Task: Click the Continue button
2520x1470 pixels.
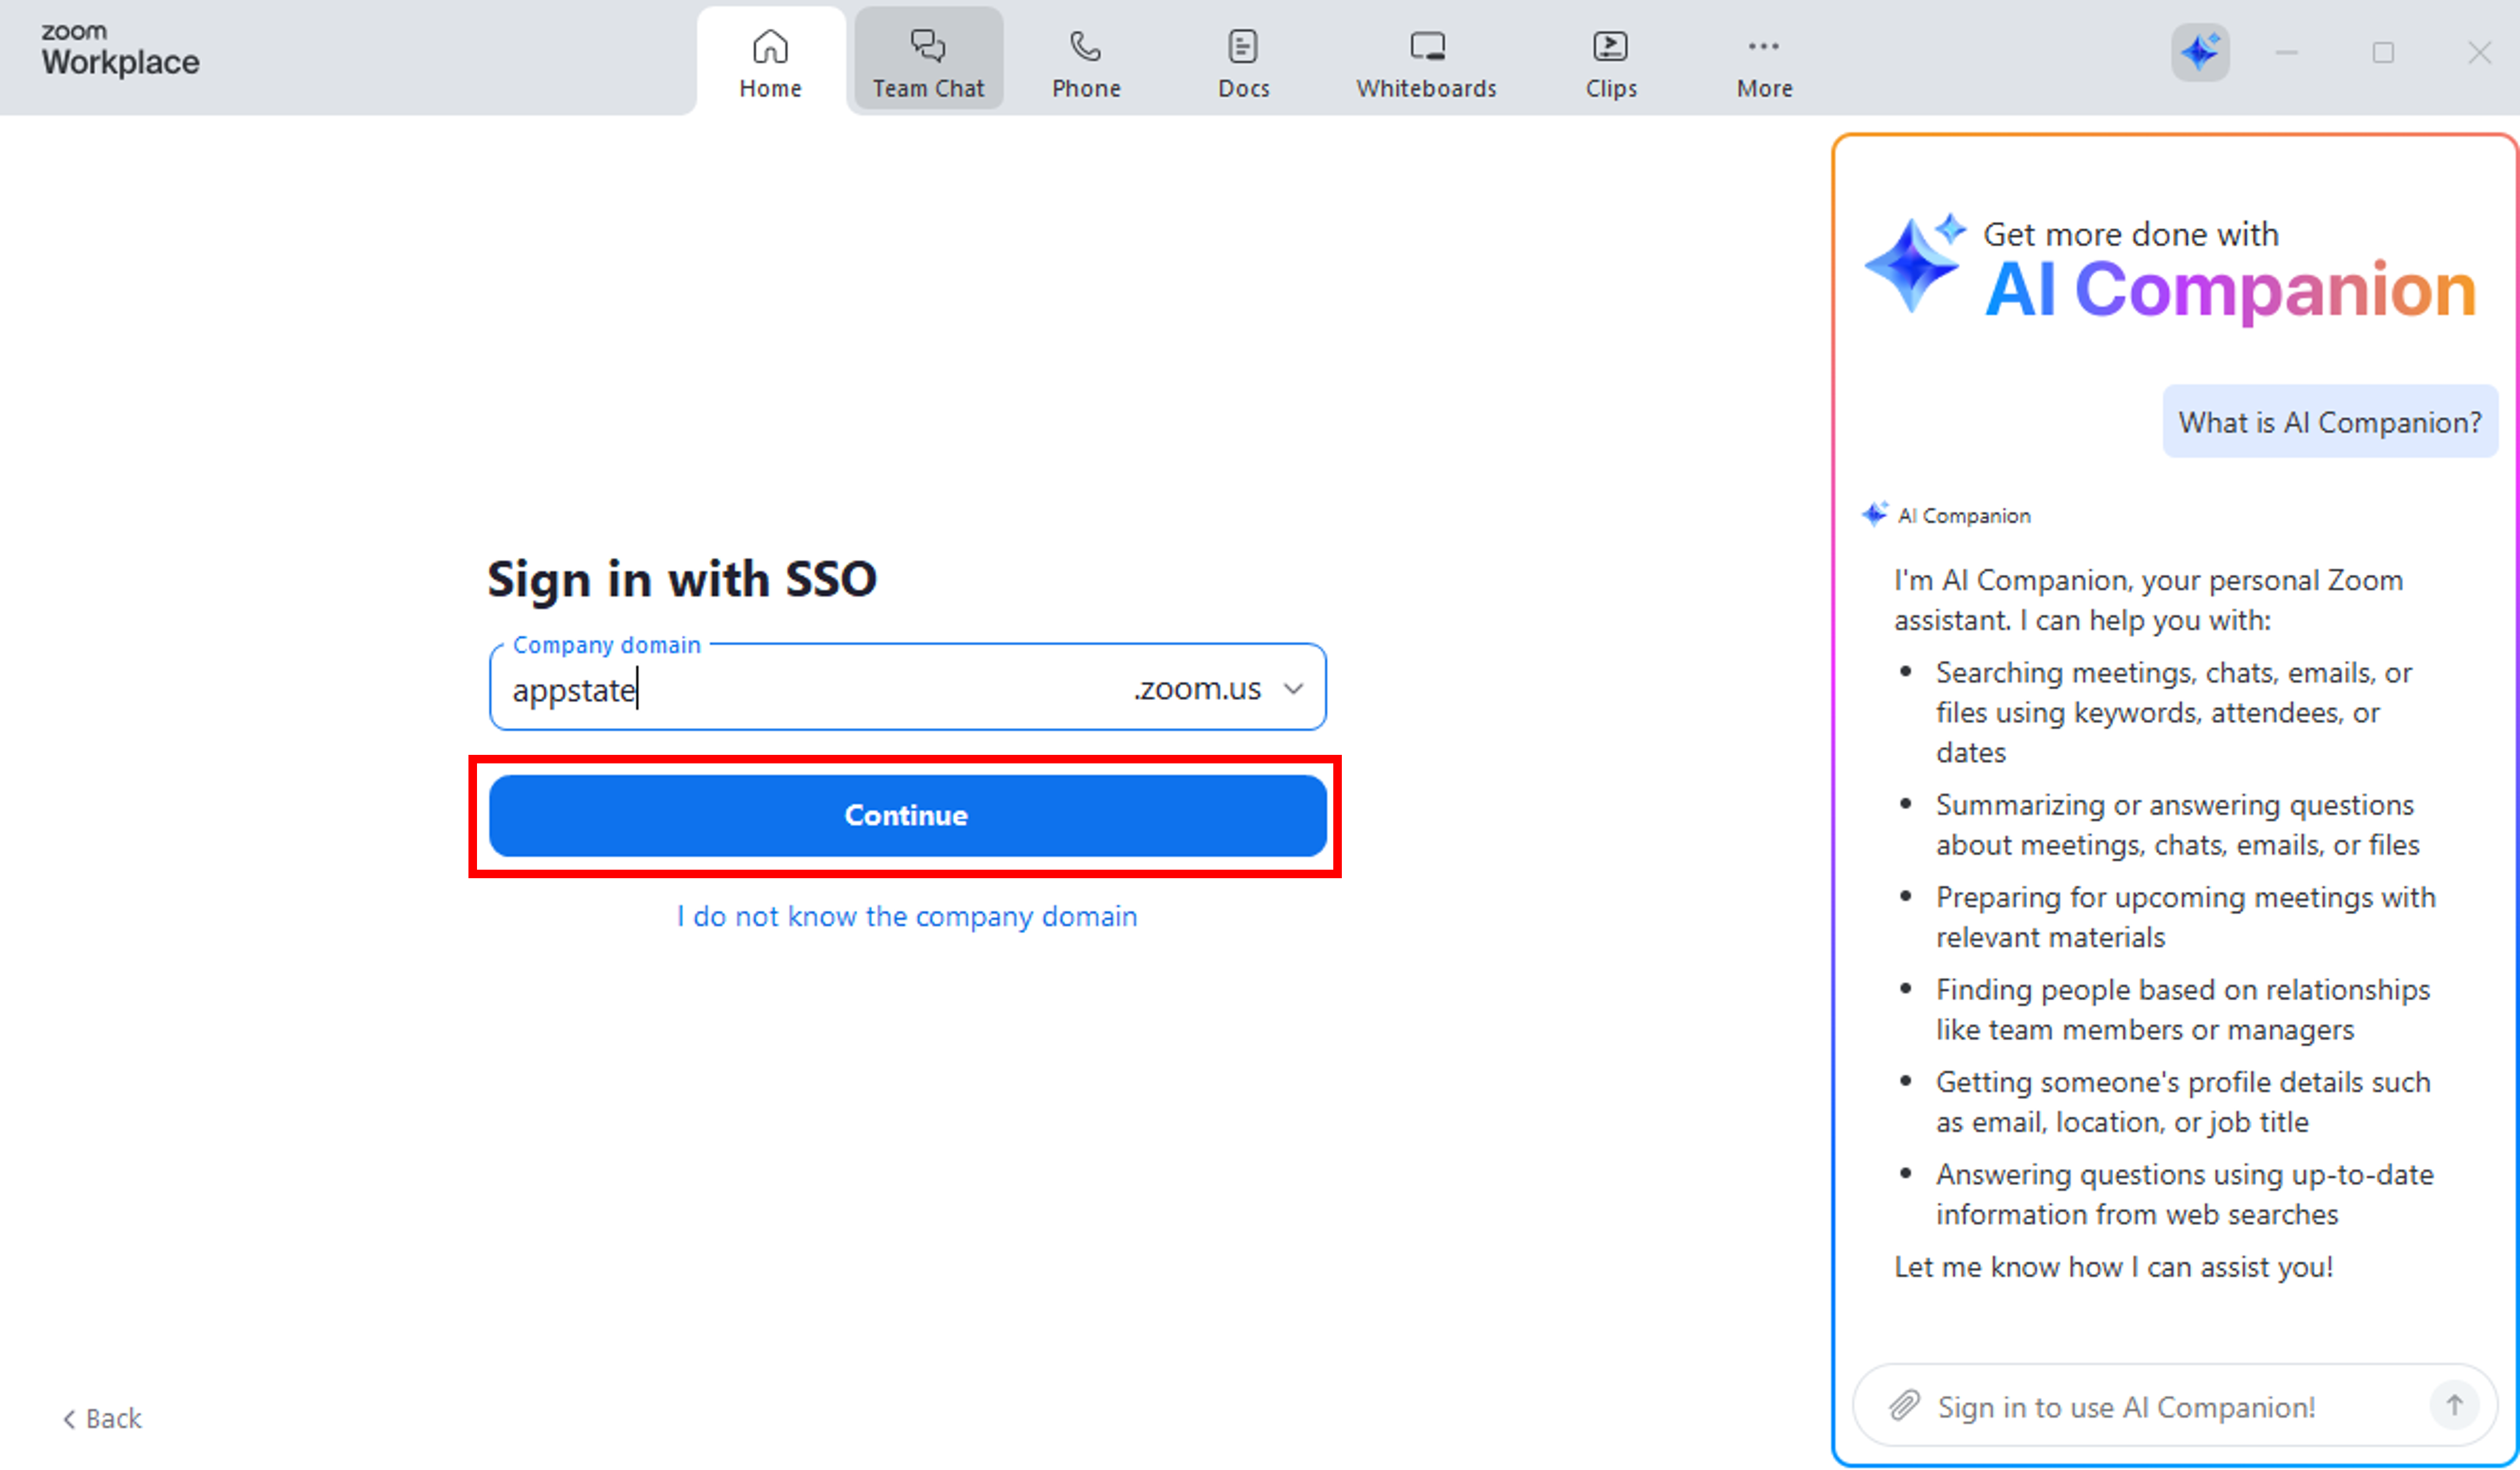Action: tap(906, 815)
